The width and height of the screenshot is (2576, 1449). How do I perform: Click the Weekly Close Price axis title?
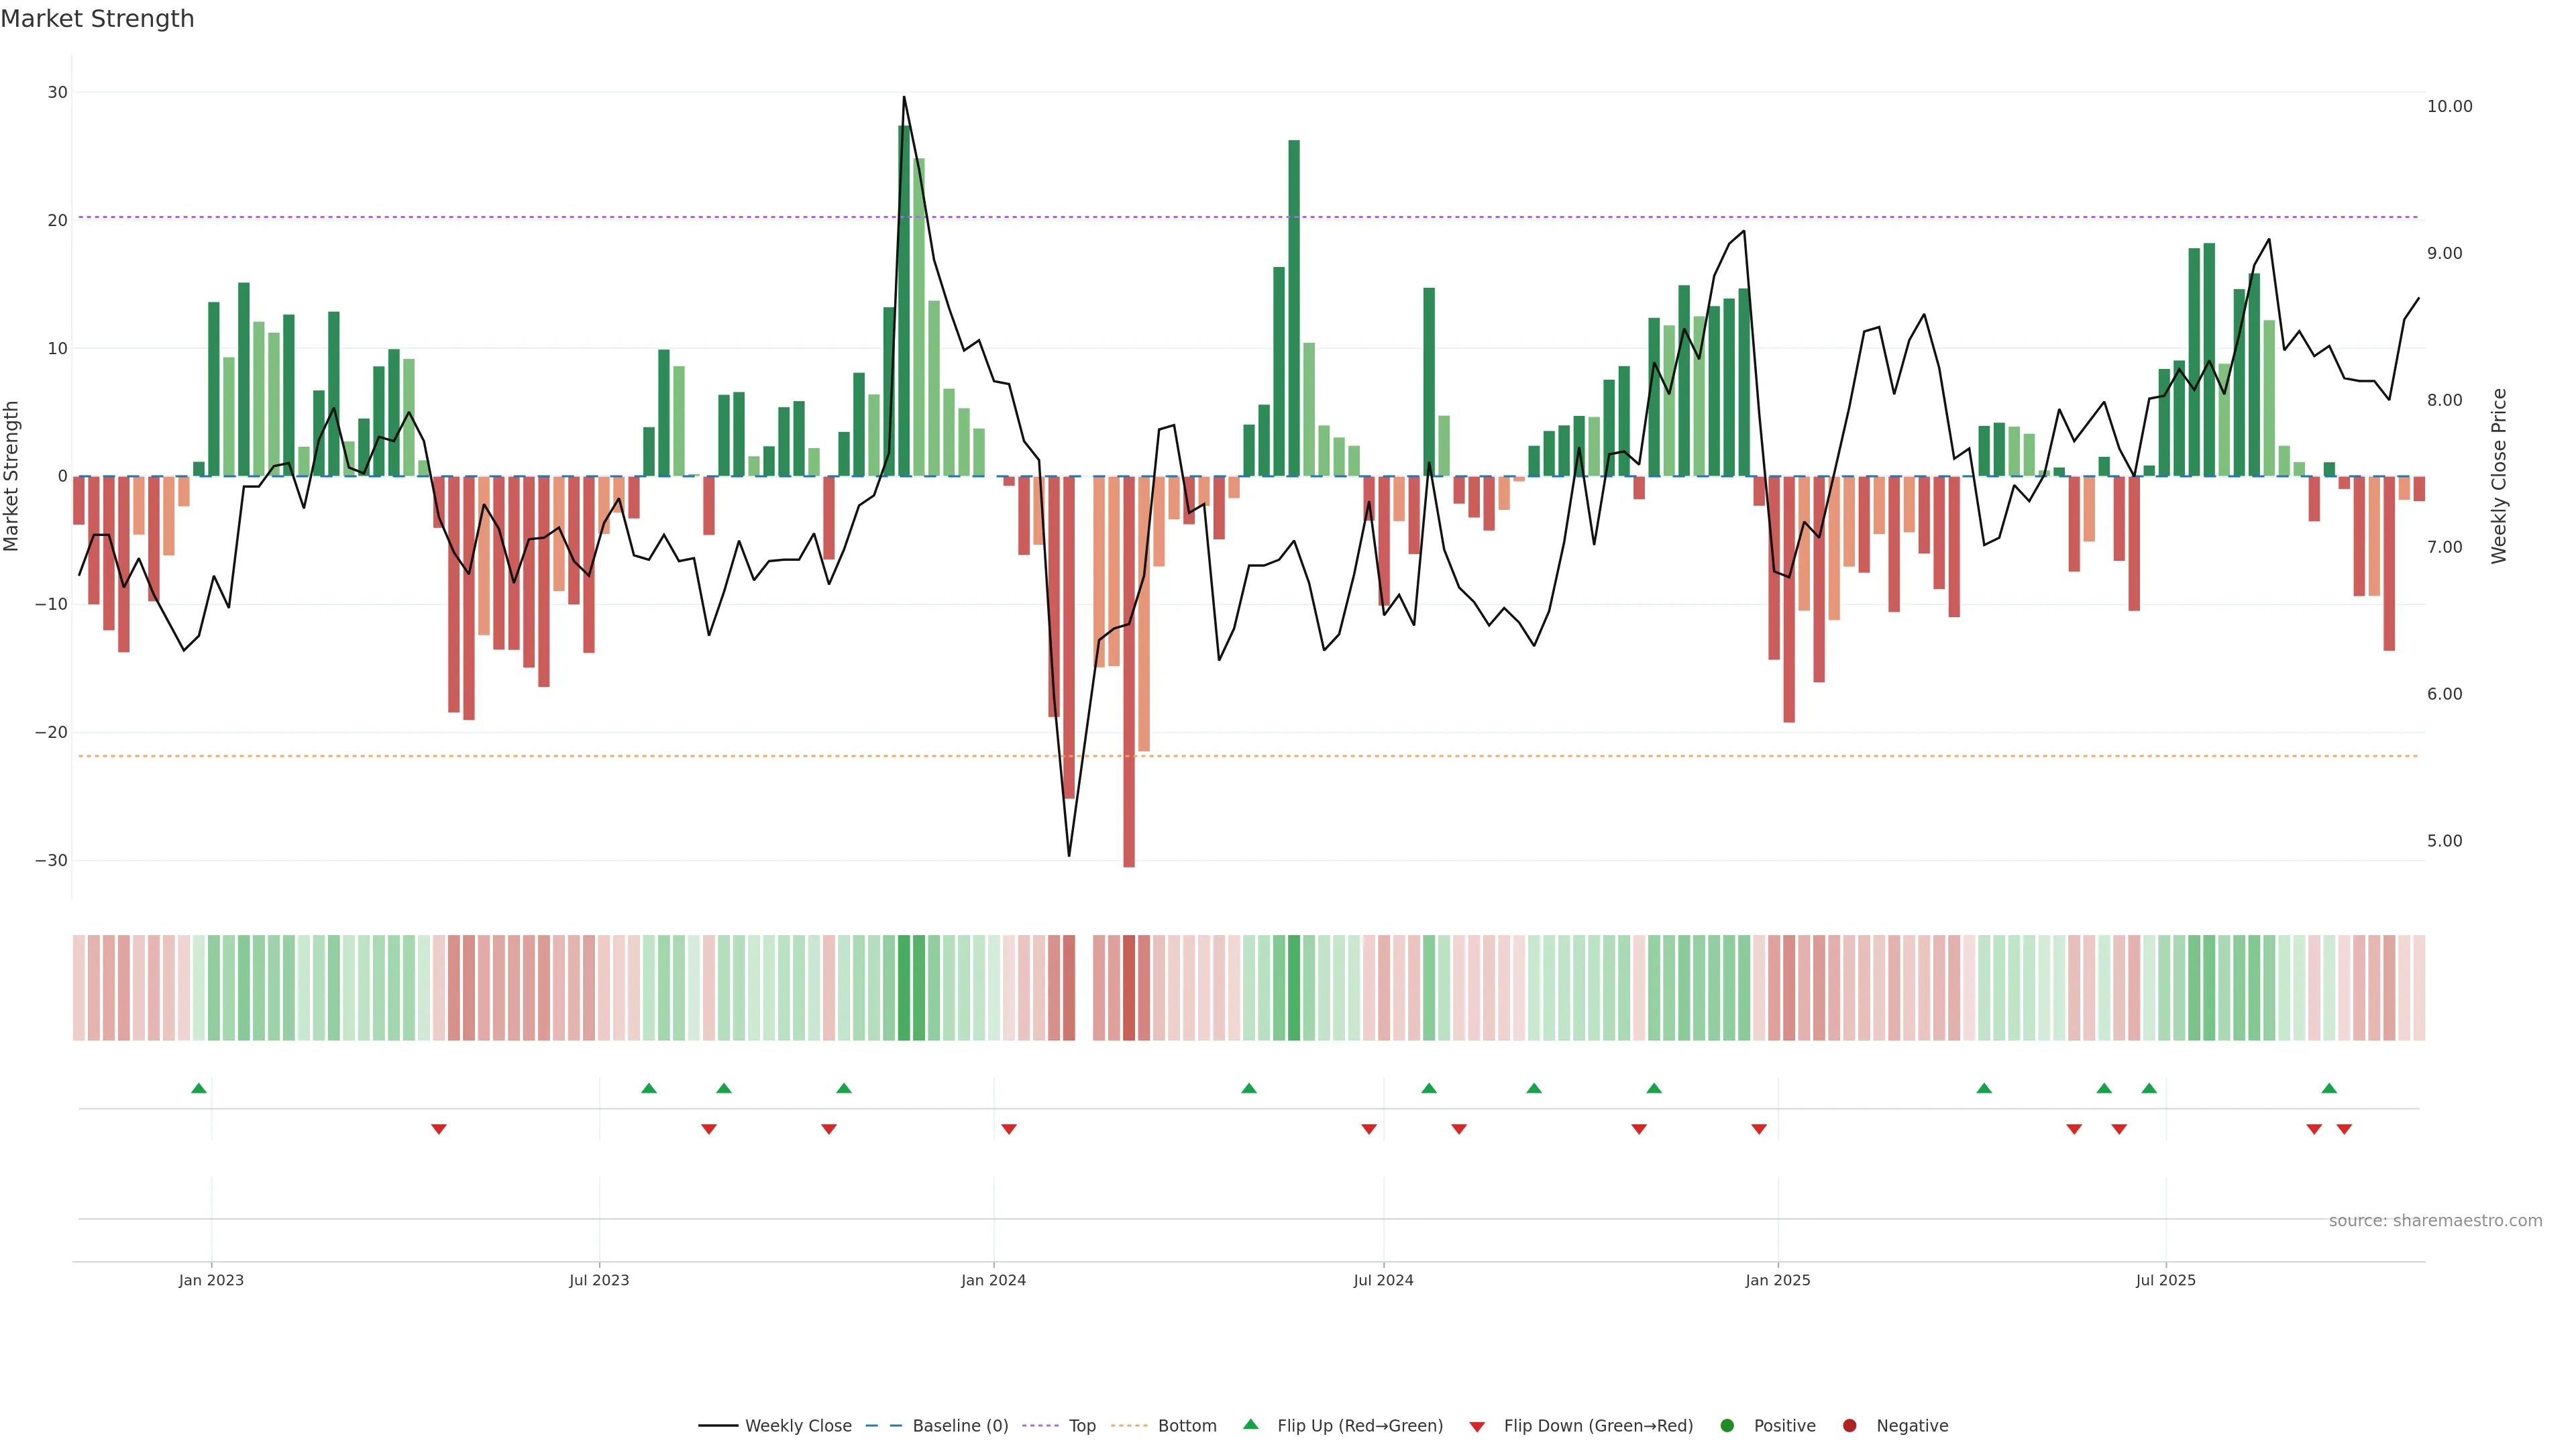click(x=2499, y=476)
